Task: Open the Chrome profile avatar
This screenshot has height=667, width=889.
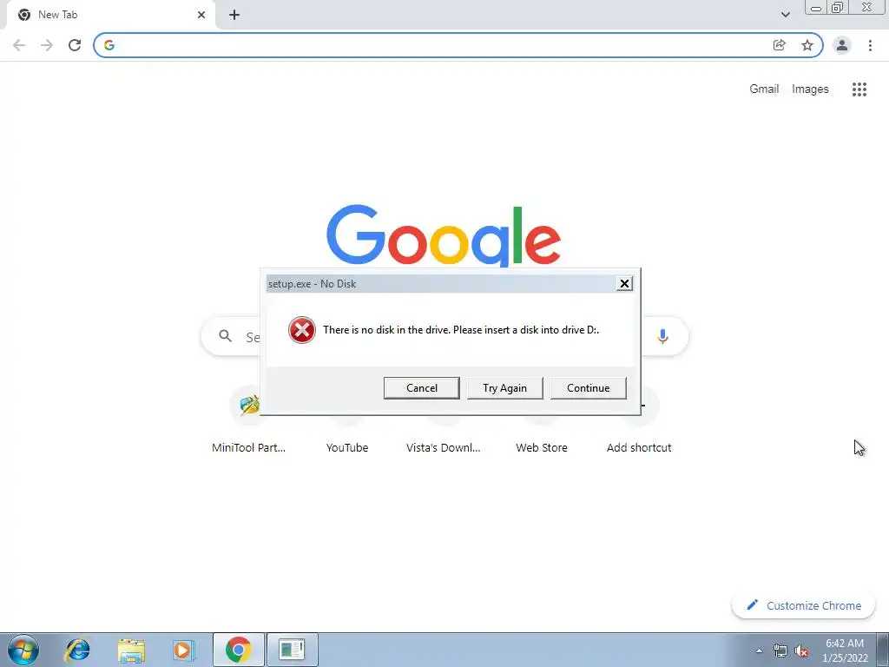Action: click(842, 45)
